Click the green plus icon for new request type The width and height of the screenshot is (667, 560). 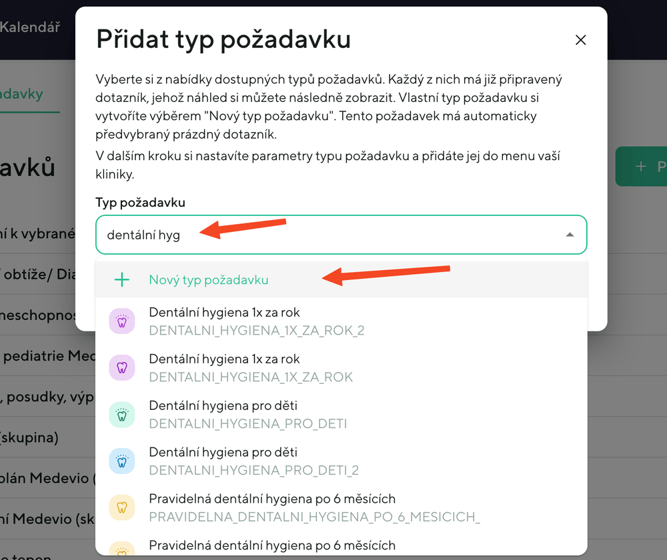pyautogui.click(x=122, y=280)
